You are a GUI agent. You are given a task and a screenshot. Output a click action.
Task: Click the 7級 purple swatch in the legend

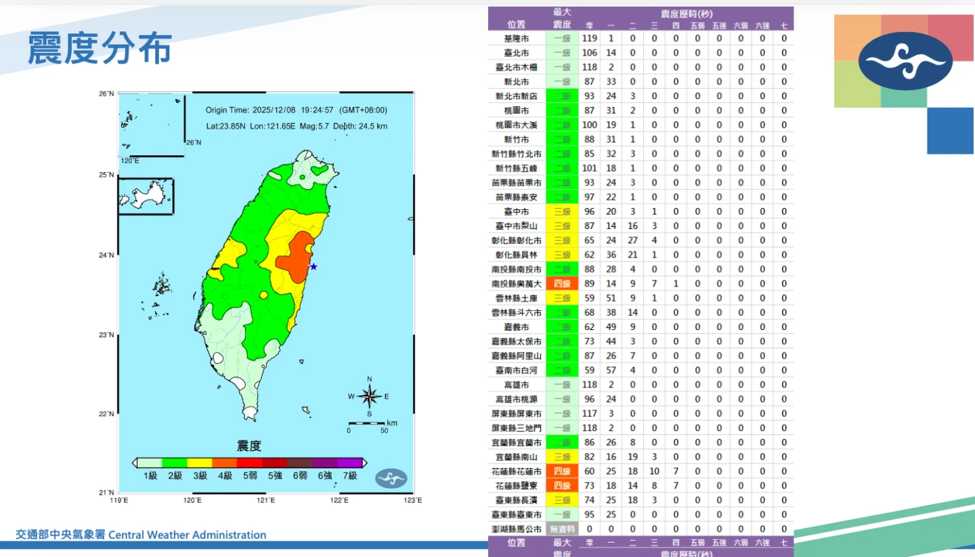[x=349, y=463]
